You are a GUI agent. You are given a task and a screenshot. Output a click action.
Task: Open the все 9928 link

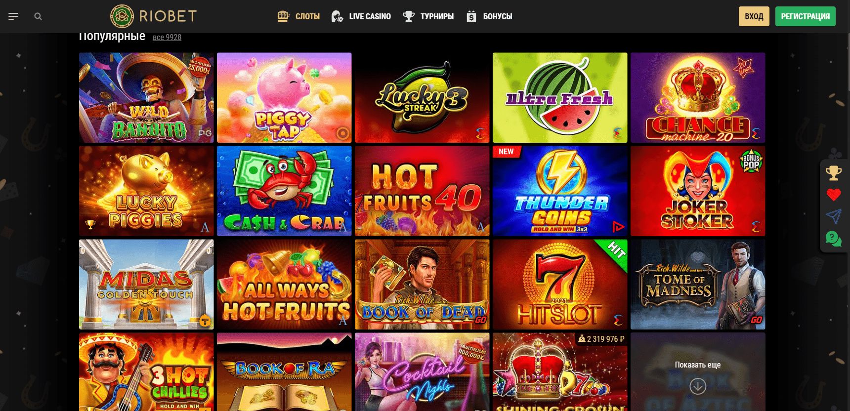(167, 37)
